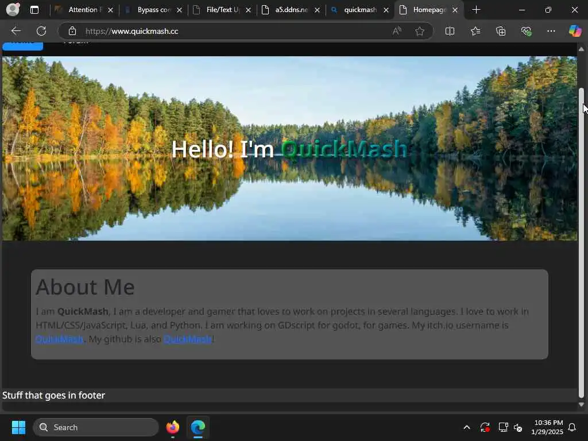
Task: Show hidden tray icons chevron
Action: tap(467, 427)
